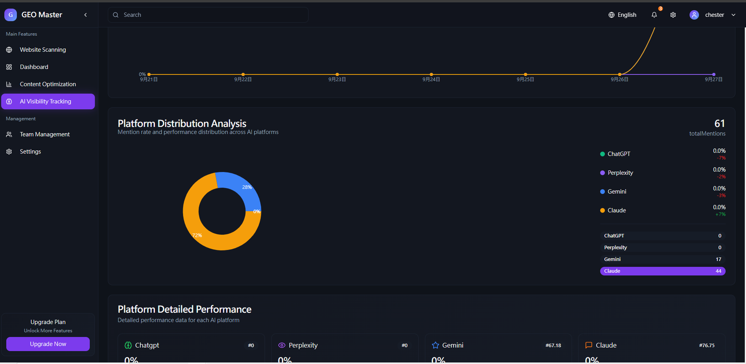Image resolution: width=746 pixels, height=364 pixels.
Task: Click the Website Scanning globe icon
Action: (x=9, y=50)
